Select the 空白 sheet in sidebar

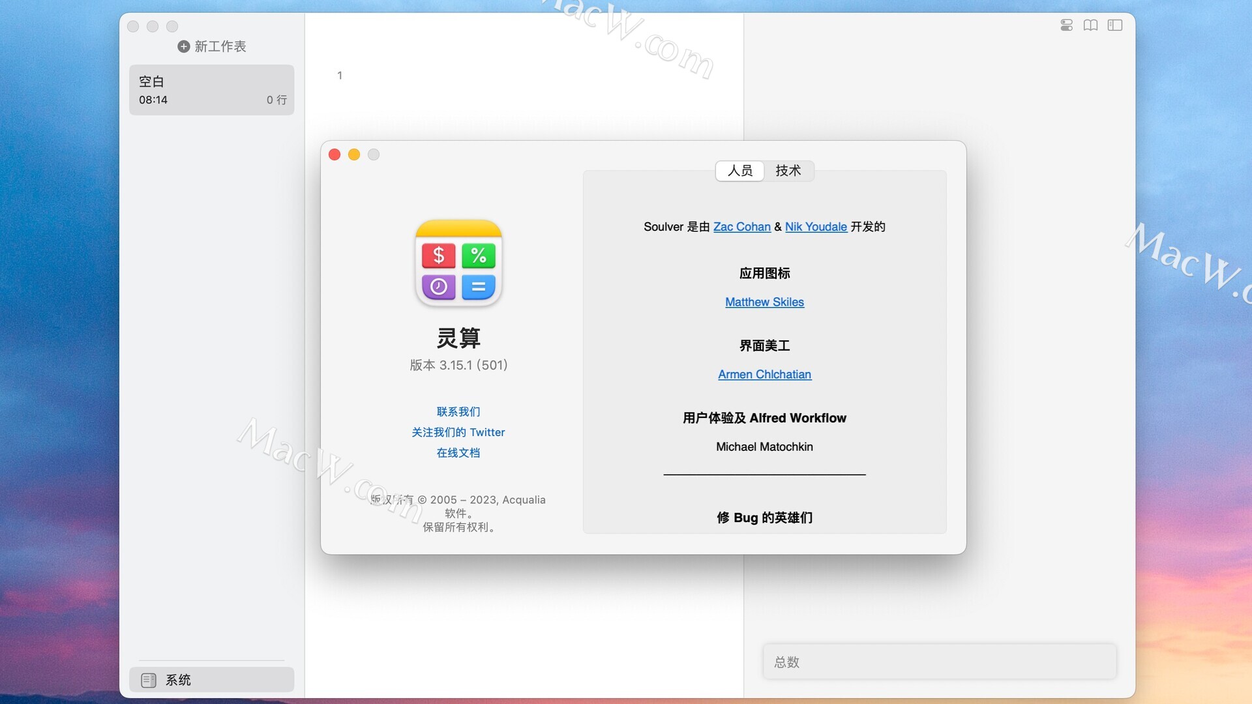[212, 90]
